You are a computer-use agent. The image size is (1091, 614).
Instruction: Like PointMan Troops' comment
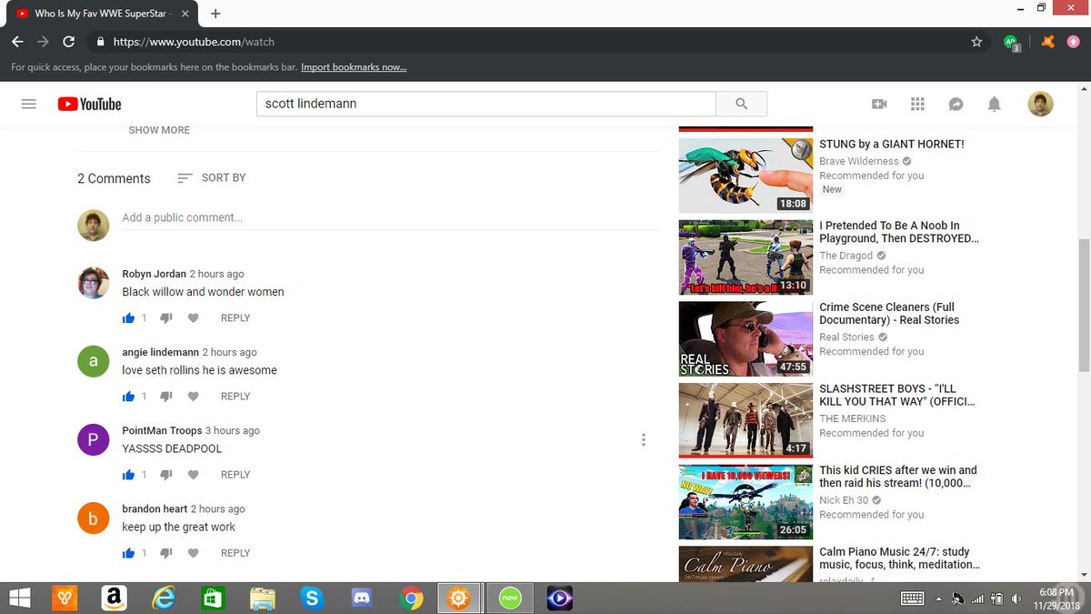coord(128,475)
